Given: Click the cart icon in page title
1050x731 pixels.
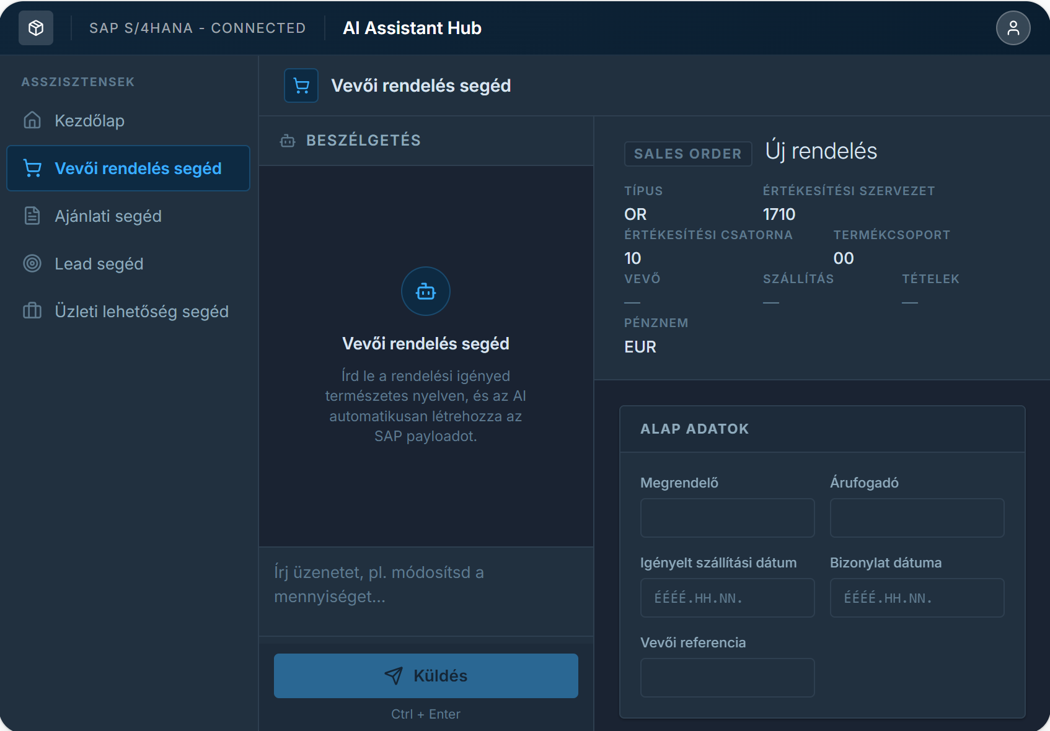Looking at the screenshot, I should (301, 85).
